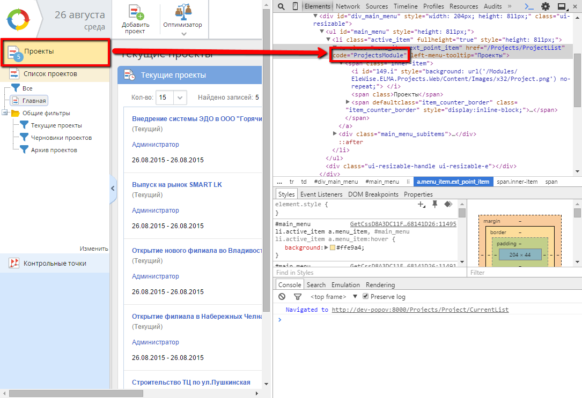Switch to the Network tab
The image size is (582, 398).
click(348, 6)
